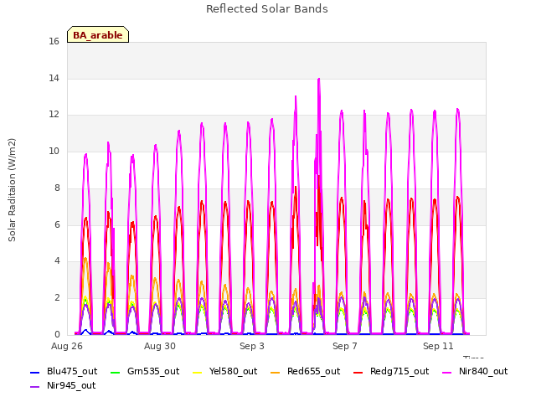The width and height of the screenshot is (536, 402).
Task: Click the 2 y-axis tick label
Action: (57, 298)
